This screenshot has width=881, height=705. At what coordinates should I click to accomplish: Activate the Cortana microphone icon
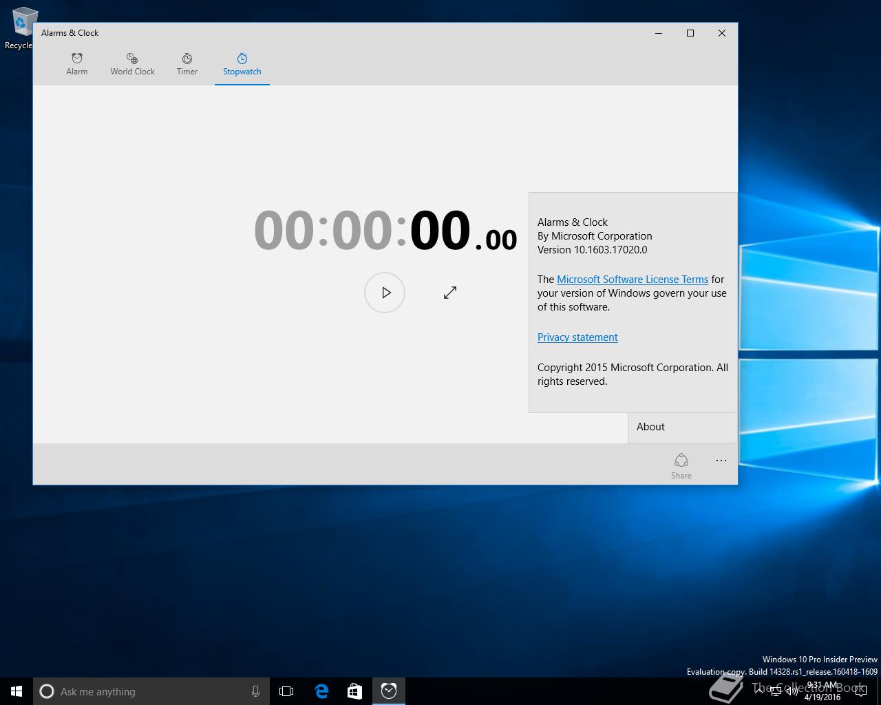pos(255,691)
